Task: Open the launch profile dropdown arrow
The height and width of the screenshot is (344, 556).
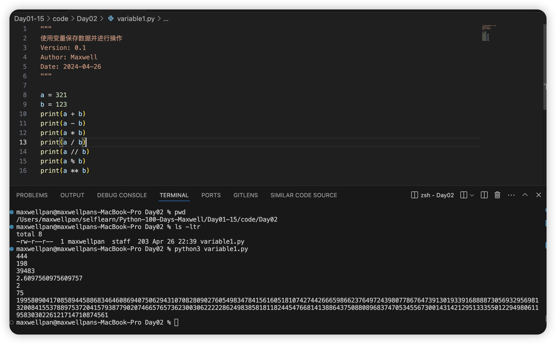Action: click(x=472, y=195)
